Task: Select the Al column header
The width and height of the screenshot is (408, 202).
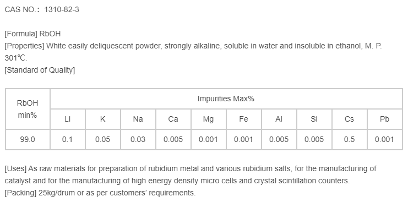Action: tap(279, 119)
